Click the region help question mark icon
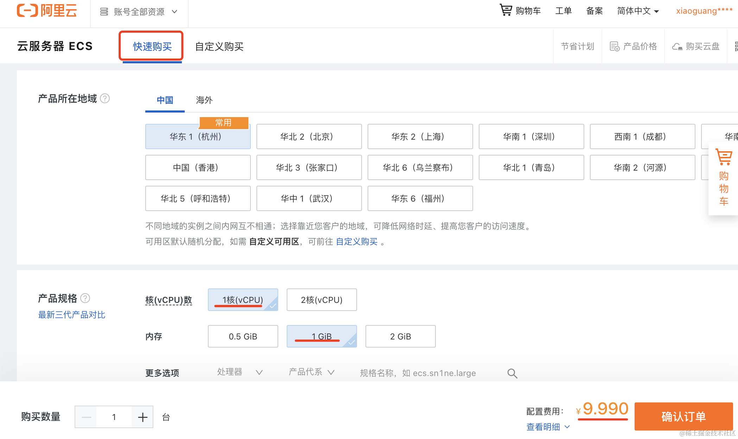 point(105,98)
